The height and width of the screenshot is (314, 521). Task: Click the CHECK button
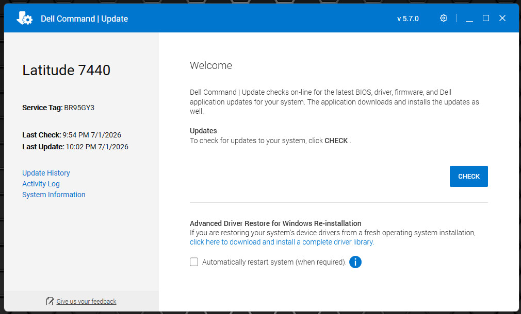(x=468, y=177)
